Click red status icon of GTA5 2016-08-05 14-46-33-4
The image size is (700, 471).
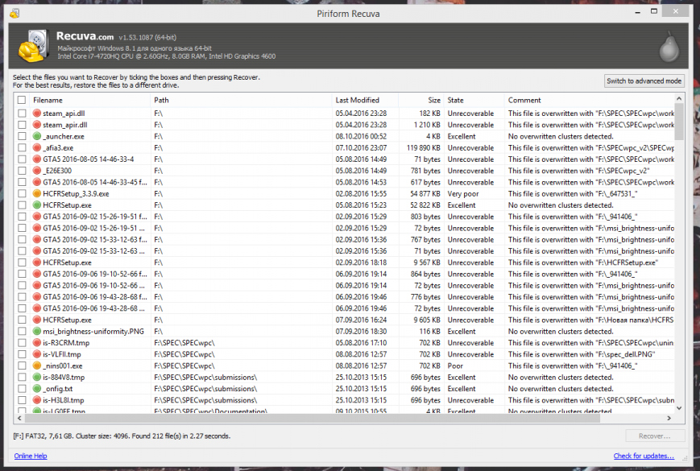coord(37,159)
